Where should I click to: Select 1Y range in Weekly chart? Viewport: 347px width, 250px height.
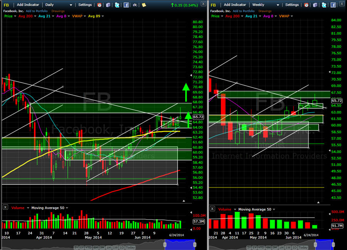point(255,247)
